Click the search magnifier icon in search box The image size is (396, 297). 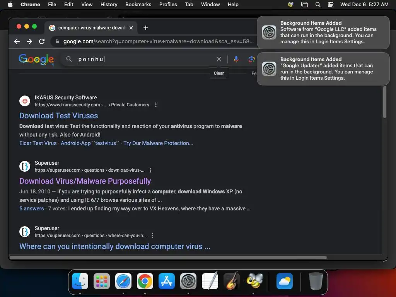pyautogui.click(x=69, y=59)
